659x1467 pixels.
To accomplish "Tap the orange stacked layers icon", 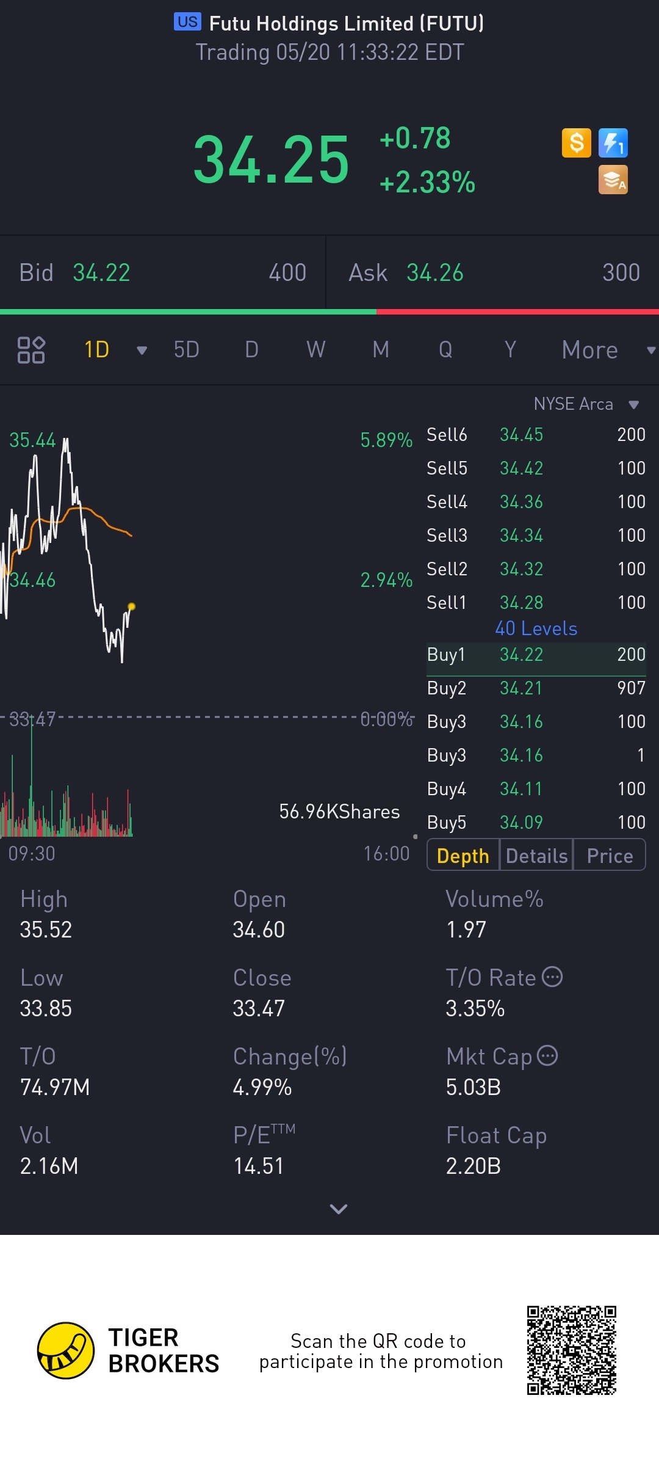I will click(x=613, y=180).
